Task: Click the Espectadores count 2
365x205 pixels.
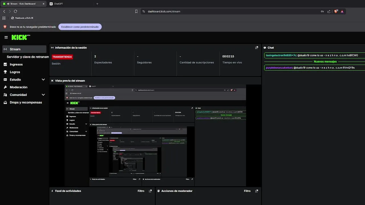Action: coord(95,56)
